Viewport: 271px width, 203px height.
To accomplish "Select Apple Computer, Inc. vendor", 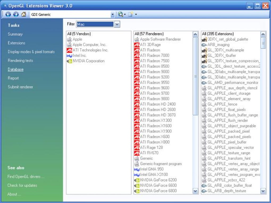I will (x=89, y=45).
